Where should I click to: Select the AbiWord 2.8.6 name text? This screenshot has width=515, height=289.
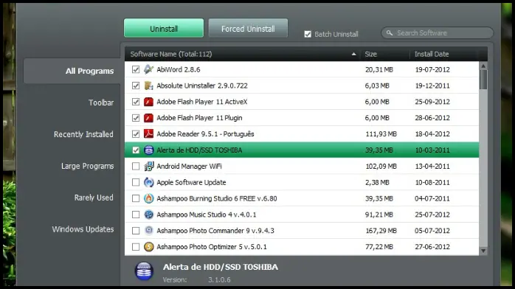tap(179, 69)
